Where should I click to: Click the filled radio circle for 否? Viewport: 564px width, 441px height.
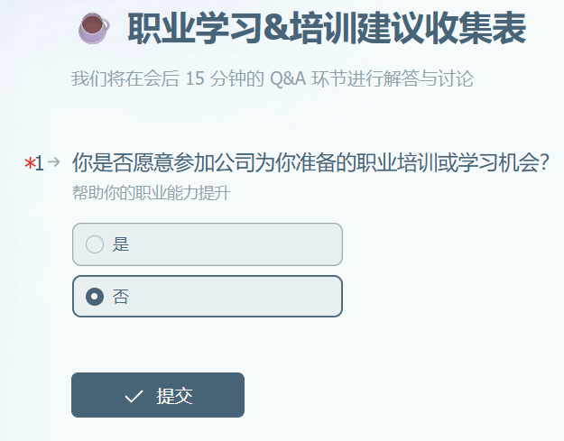[x=95, y=297]
